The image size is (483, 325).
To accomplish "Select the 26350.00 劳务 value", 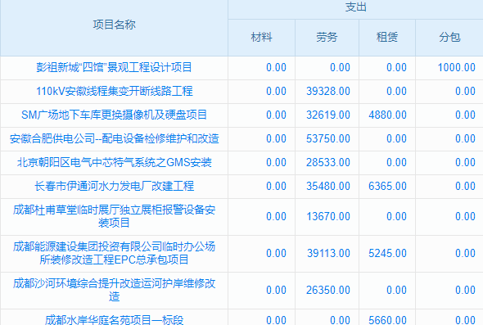I will click(x=328, y=290).
